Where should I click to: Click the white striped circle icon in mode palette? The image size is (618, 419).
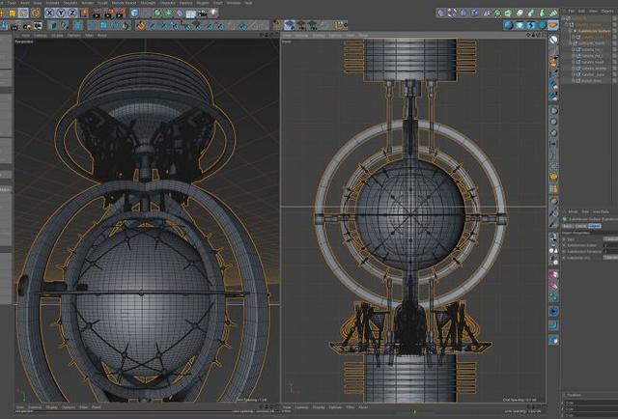coord(553,40)
